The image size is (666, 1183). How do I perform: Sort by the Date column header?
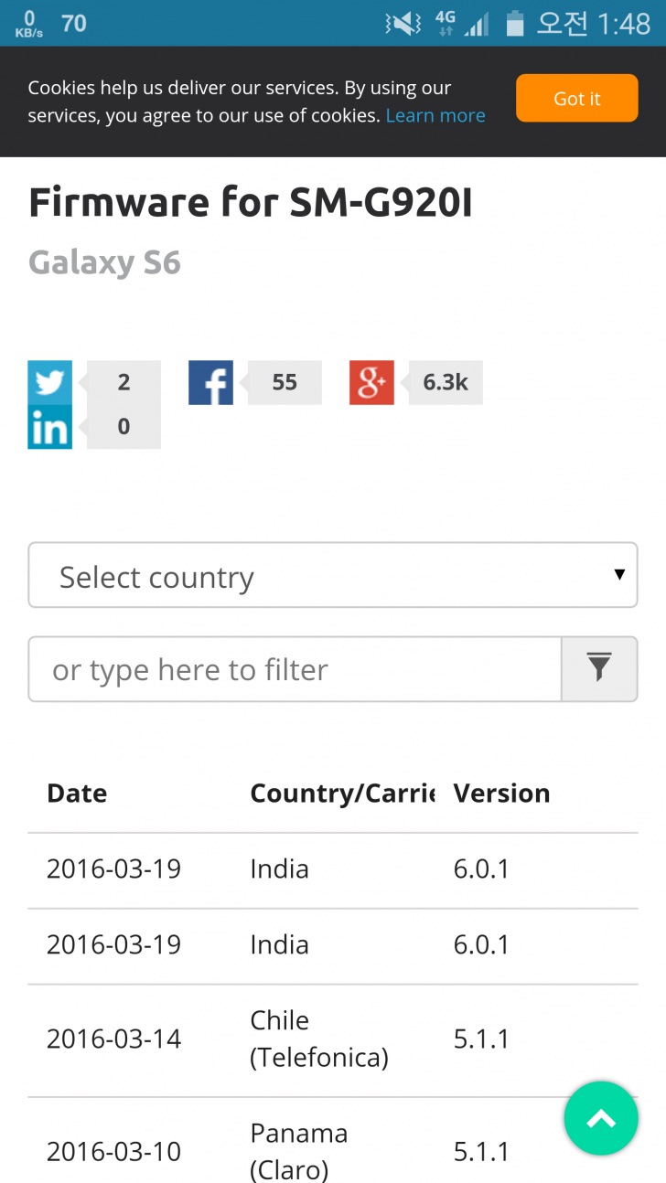pyautogui.click(x=77, y=794)
